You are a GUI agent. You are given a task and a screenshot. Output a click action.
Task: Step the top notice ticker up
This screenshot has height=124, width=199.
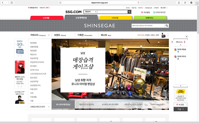pyautogui.click(x=168, y=34)
